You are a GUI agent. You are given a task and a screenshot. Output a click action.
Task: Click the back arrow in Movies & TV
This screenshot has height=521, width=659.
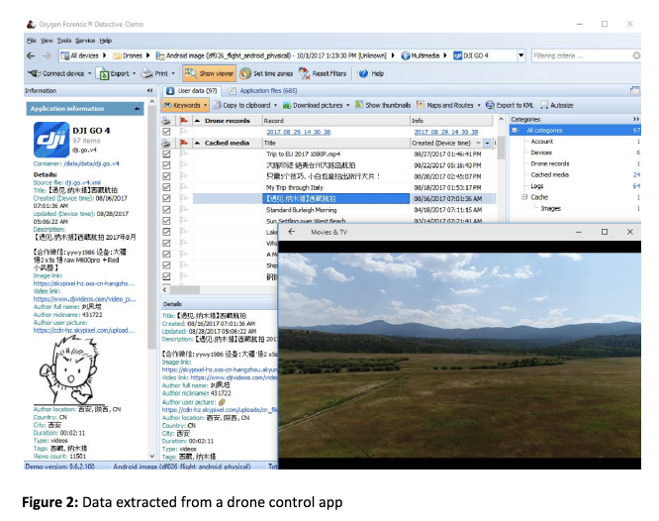pyautogui.click(x=291, y=232)
